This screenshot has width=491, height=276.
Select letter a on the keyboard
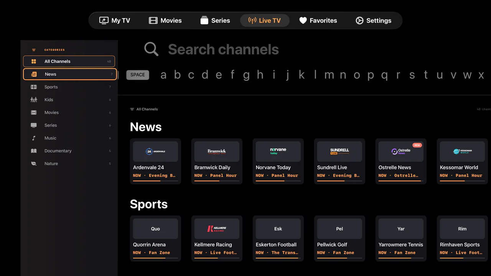coord(163,75)
